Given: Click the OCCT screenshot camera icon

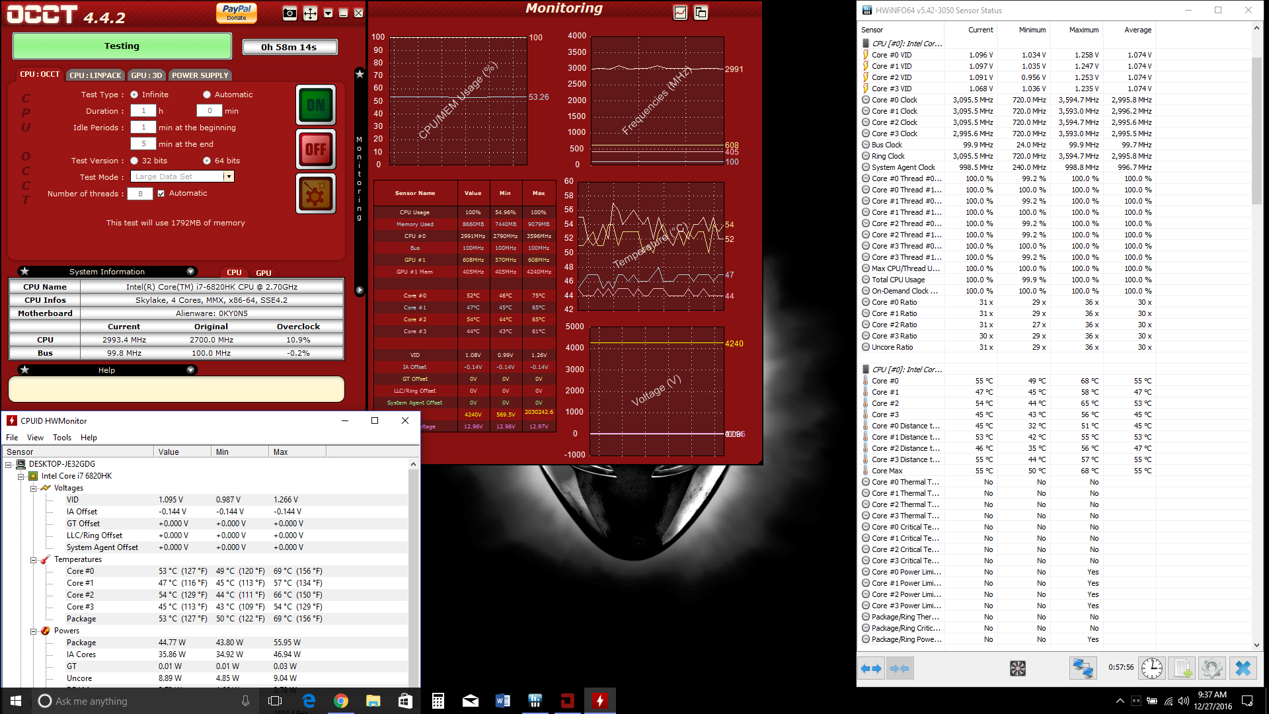Looking at the screenshot, I should click(289, 13).
